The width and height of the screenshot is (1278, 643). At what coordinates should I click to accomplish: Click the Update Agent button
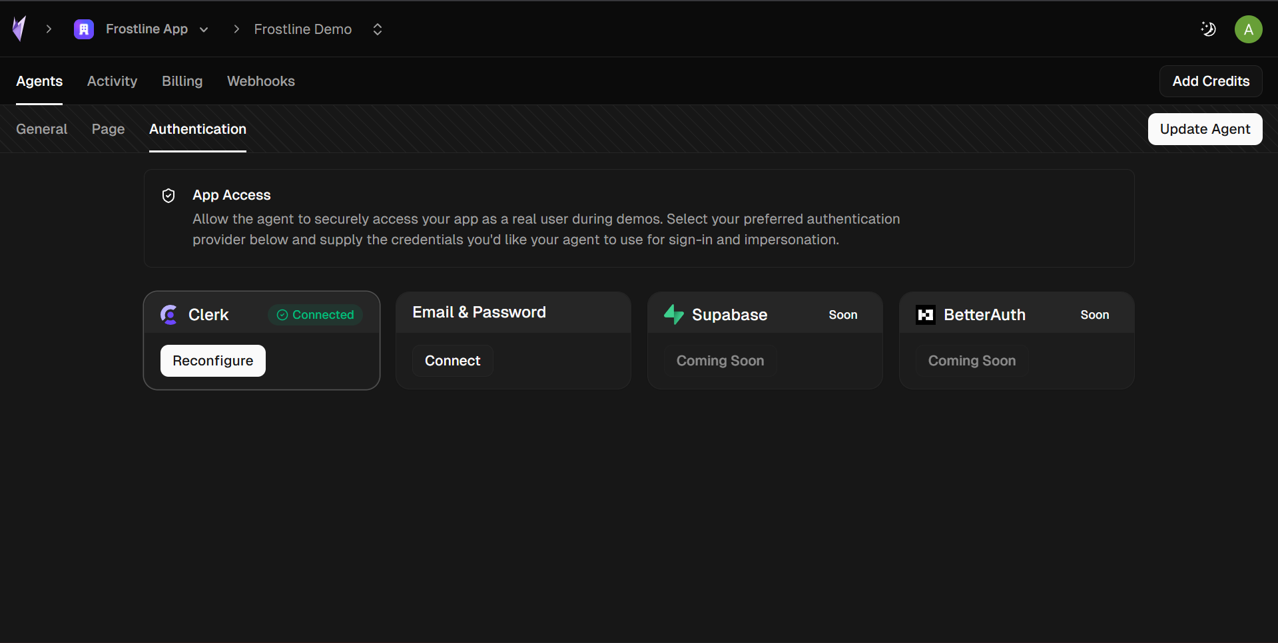(x=1205, y=129)
